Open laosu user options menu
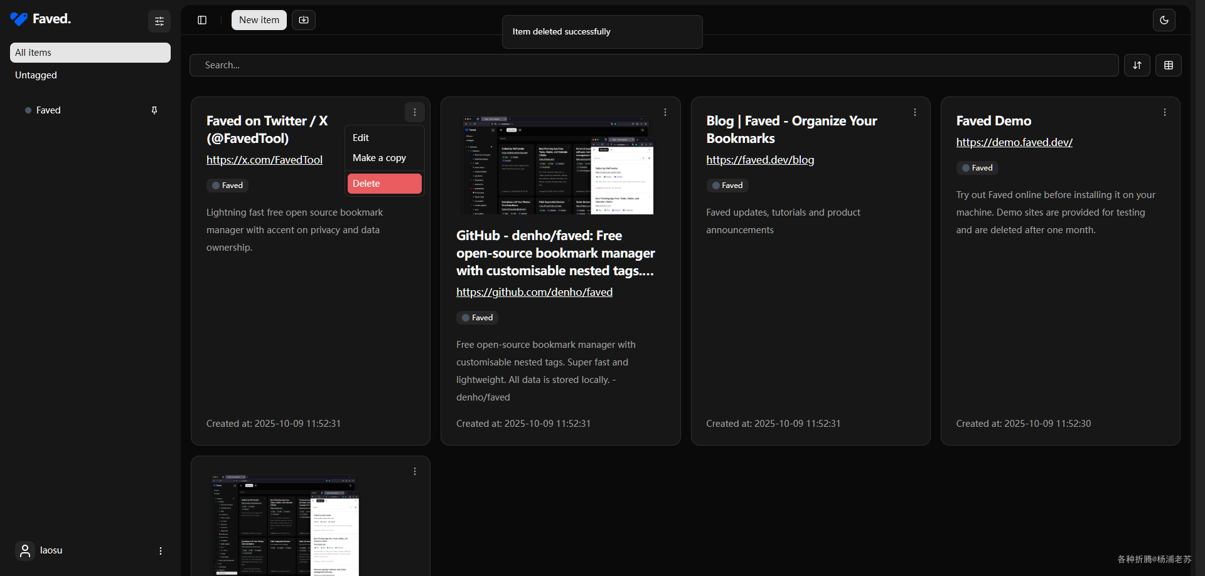Screen dimensions: 1205x576 (x=161, y=551)
